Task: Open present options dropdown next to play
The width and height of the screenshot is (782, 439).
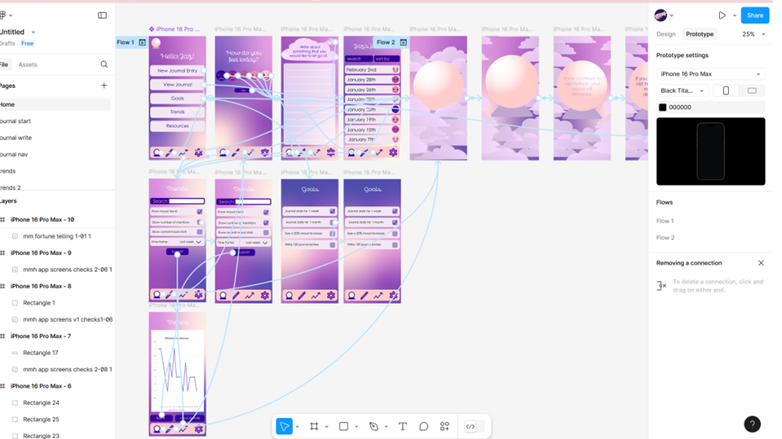Action: click(734, 15)
